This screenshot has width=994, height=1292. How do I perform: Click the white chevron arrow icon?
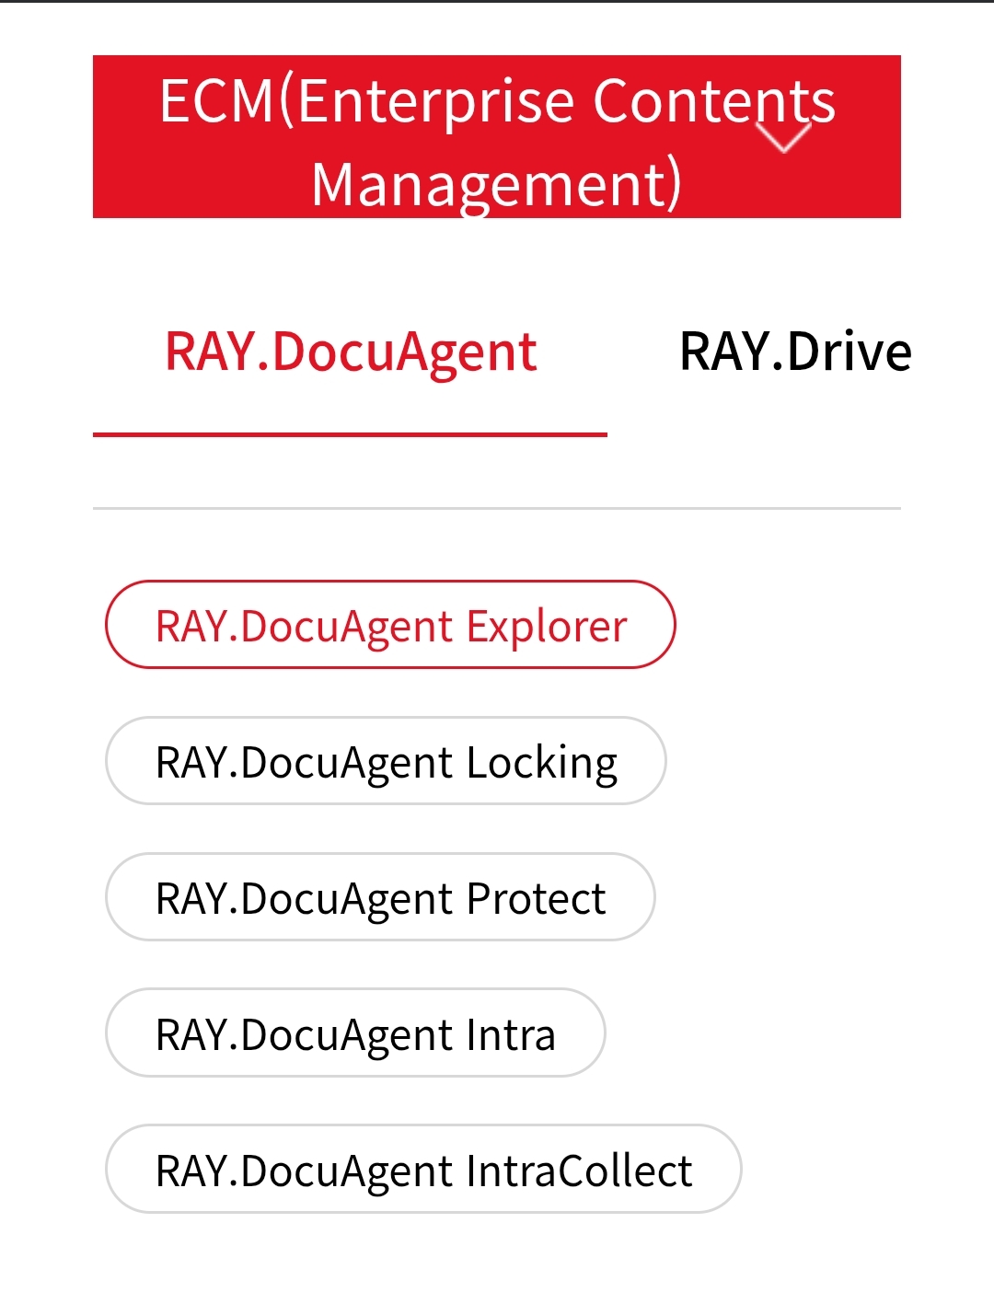[x=783, y=137]
